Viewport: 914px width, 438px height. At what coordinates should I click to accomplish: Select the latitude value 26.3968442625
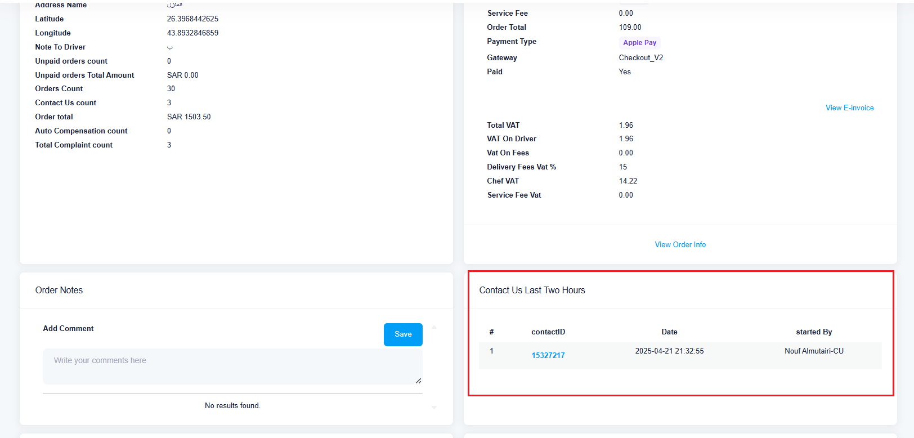coord(192,19)
